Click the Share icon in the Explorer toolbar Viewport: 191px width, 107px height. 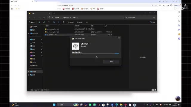58,22
